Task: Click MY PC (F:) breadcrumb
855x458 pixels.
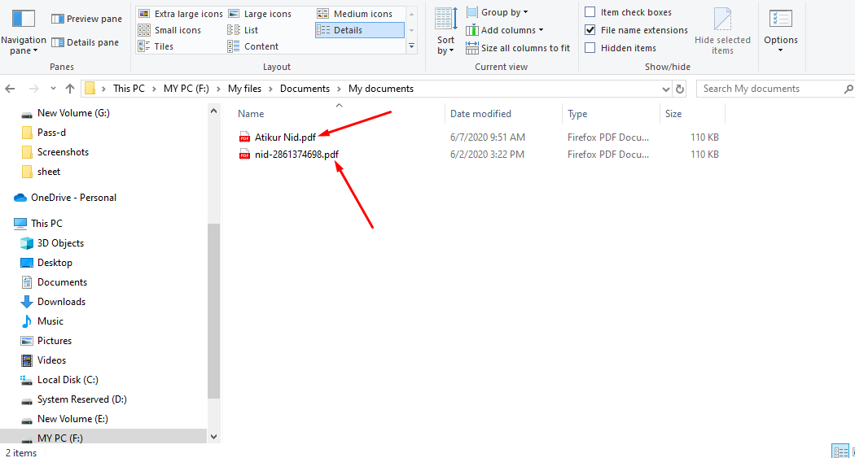Action: pos(186,88)
